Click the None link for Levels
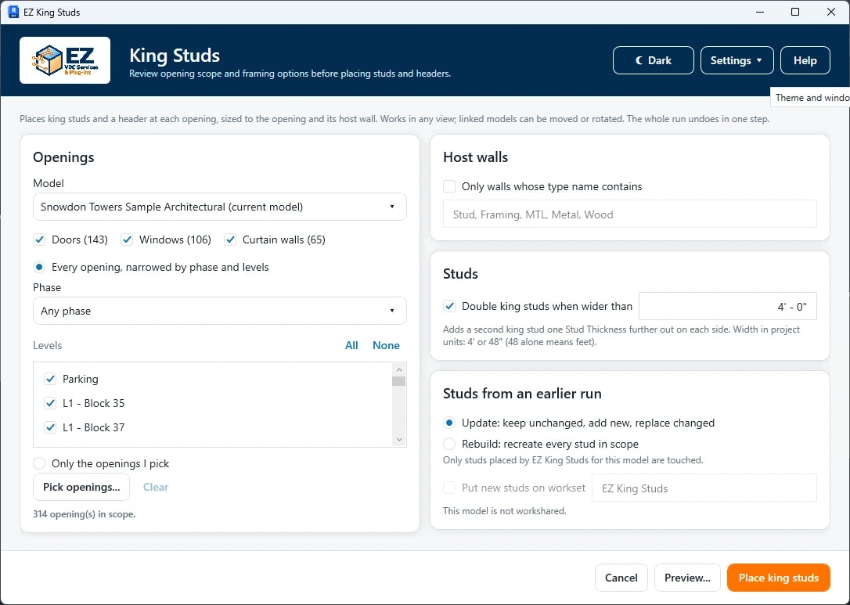The height and width of the screenshot is (605, 850). pos(386,345)
